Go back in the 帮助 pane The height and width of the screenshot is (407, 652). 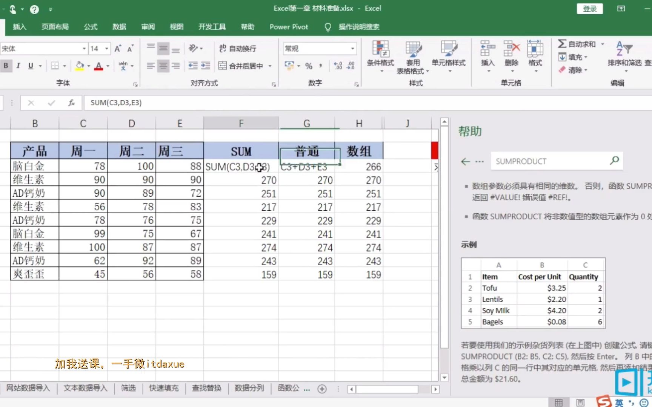[x=465, y=162]
